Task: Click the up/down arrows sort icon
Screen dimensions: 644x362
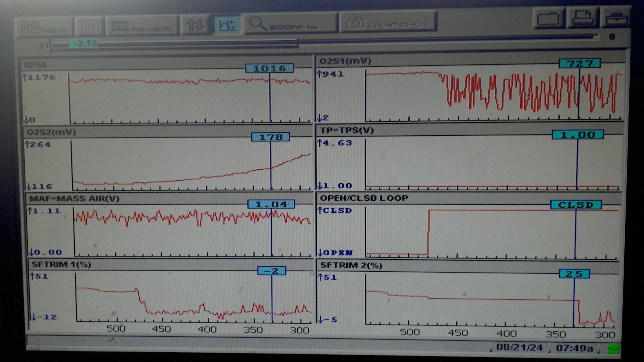Action: click(x=195, y=25)
